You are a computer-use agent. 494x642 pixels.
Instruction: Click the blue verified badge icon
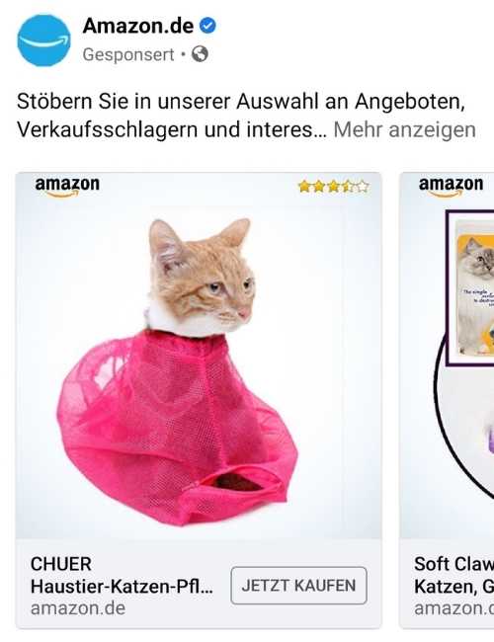[x=207, y=26]
